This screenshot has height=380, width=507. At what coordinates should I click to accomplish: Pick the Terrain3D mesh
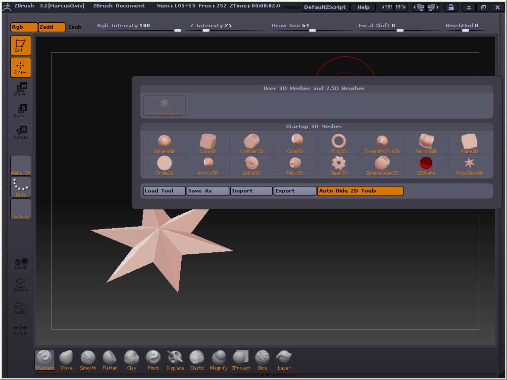click(x=426, y=143)
